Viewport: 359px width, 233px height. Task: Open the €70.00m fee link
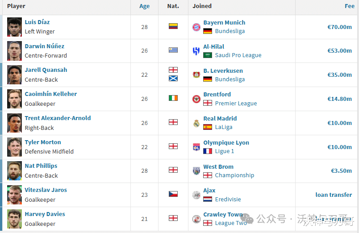(x=339, y=27)
